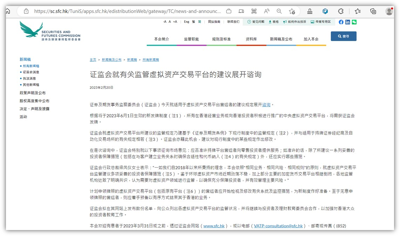Screen dimensions: 400x236
Task: Open 传媒专用区 media area link
Action: tap(321, 22)
